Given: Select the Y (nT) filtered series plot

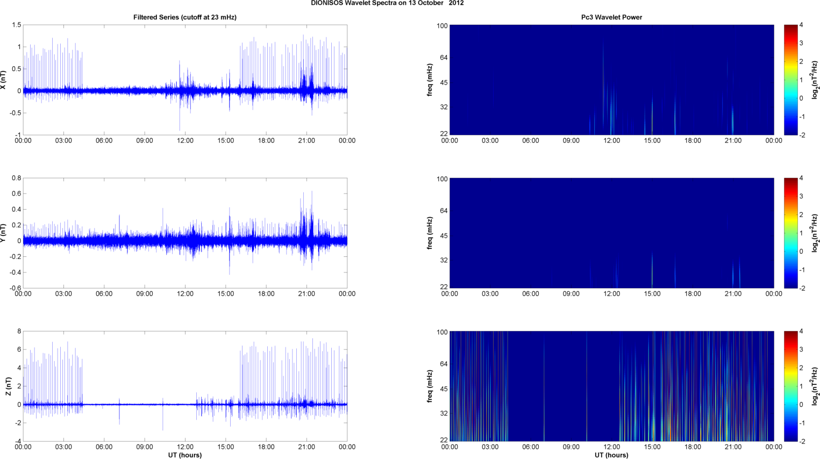Looking at the screenshot, I should (185, 233).
